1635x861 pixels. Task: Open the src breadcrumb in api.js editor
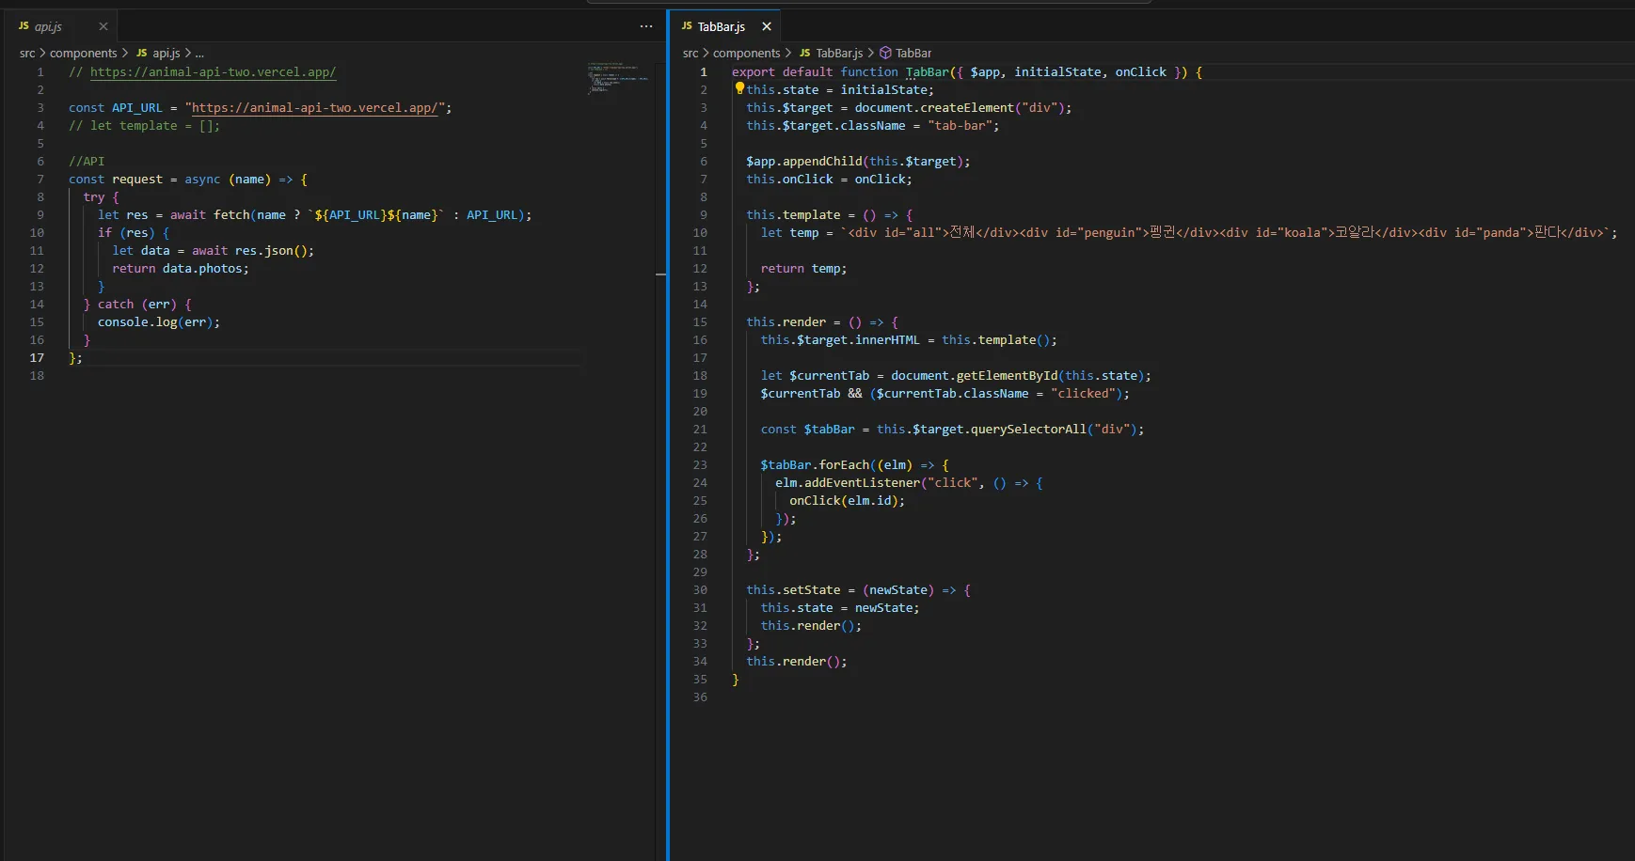coord(27,54)
